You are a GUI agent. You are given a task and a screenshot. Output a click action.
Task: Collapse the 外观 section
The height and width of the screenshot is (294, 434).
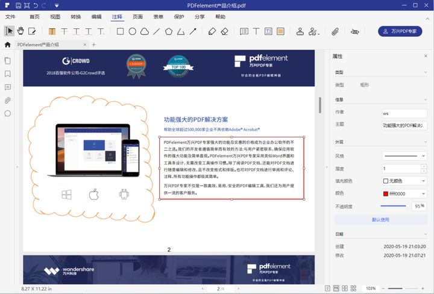(x=426, y=142)
